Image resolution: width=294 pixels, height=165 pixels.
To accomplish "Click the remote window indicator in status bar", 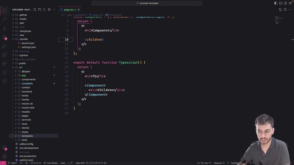I will click(x=3, y=163).
